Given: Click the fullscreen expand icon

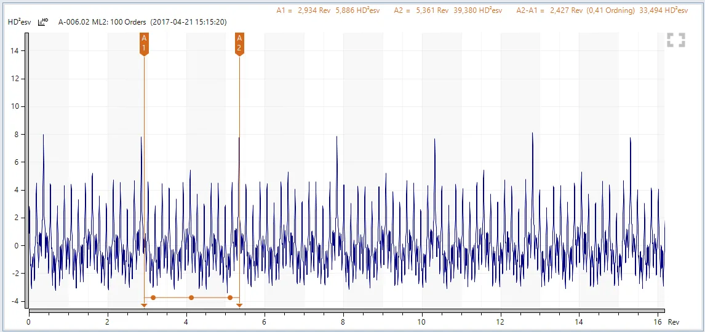Looking at the screenshot, I should point(675,41).
